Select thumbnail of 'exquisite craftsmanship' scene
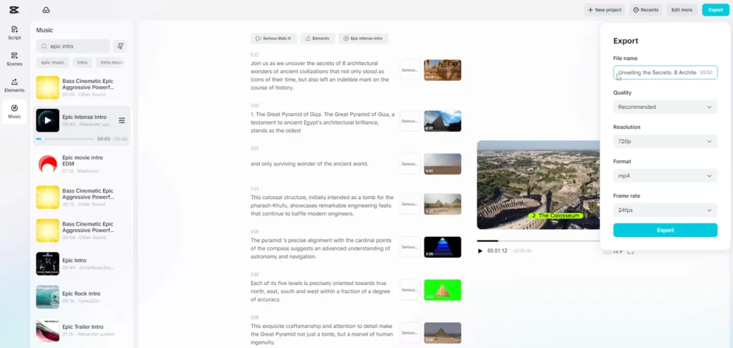 coord(442,332)
